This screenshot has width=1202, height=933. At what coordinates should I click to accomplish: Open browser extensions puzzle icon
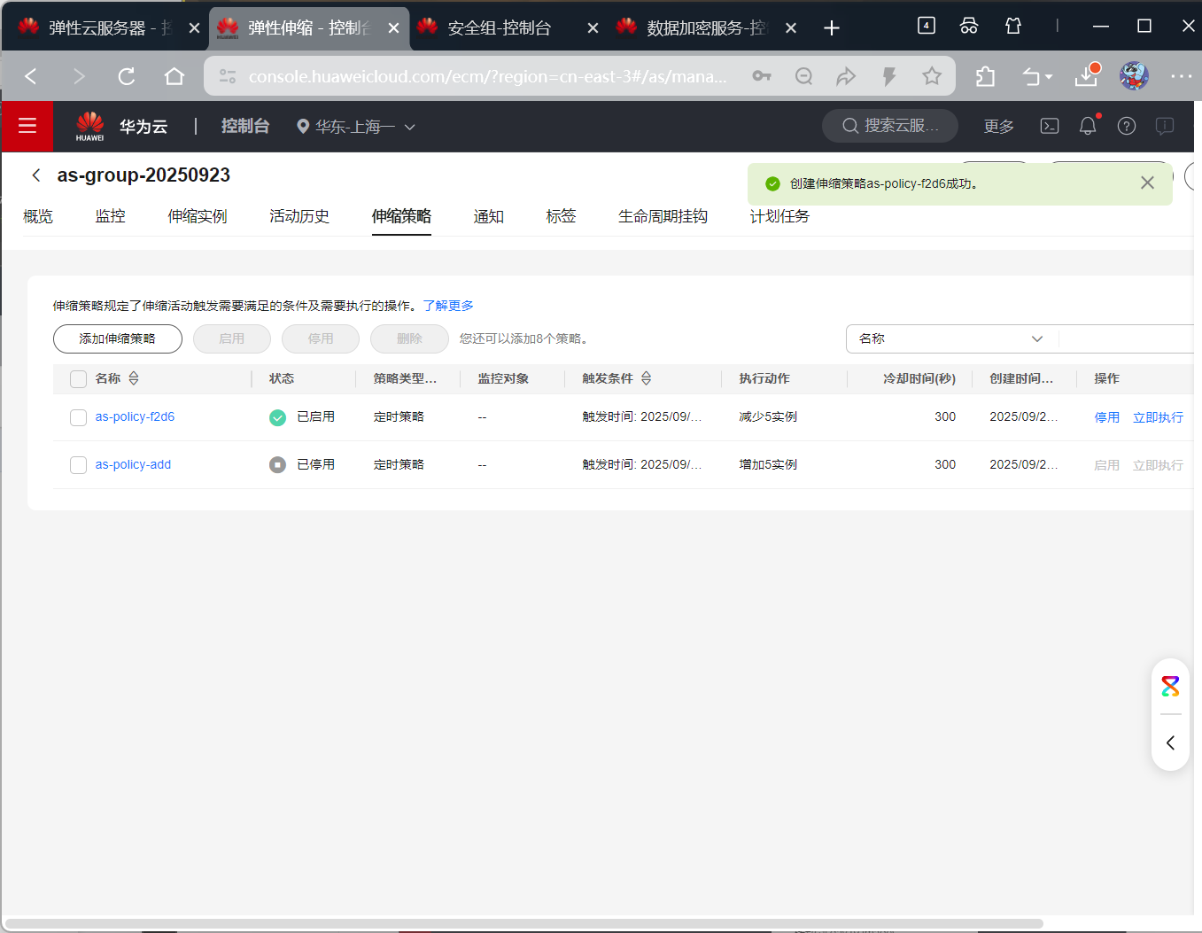tap(985, 76)
